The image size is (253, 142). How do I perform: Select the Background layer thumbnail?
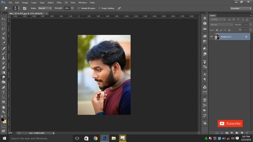point(217,37)
